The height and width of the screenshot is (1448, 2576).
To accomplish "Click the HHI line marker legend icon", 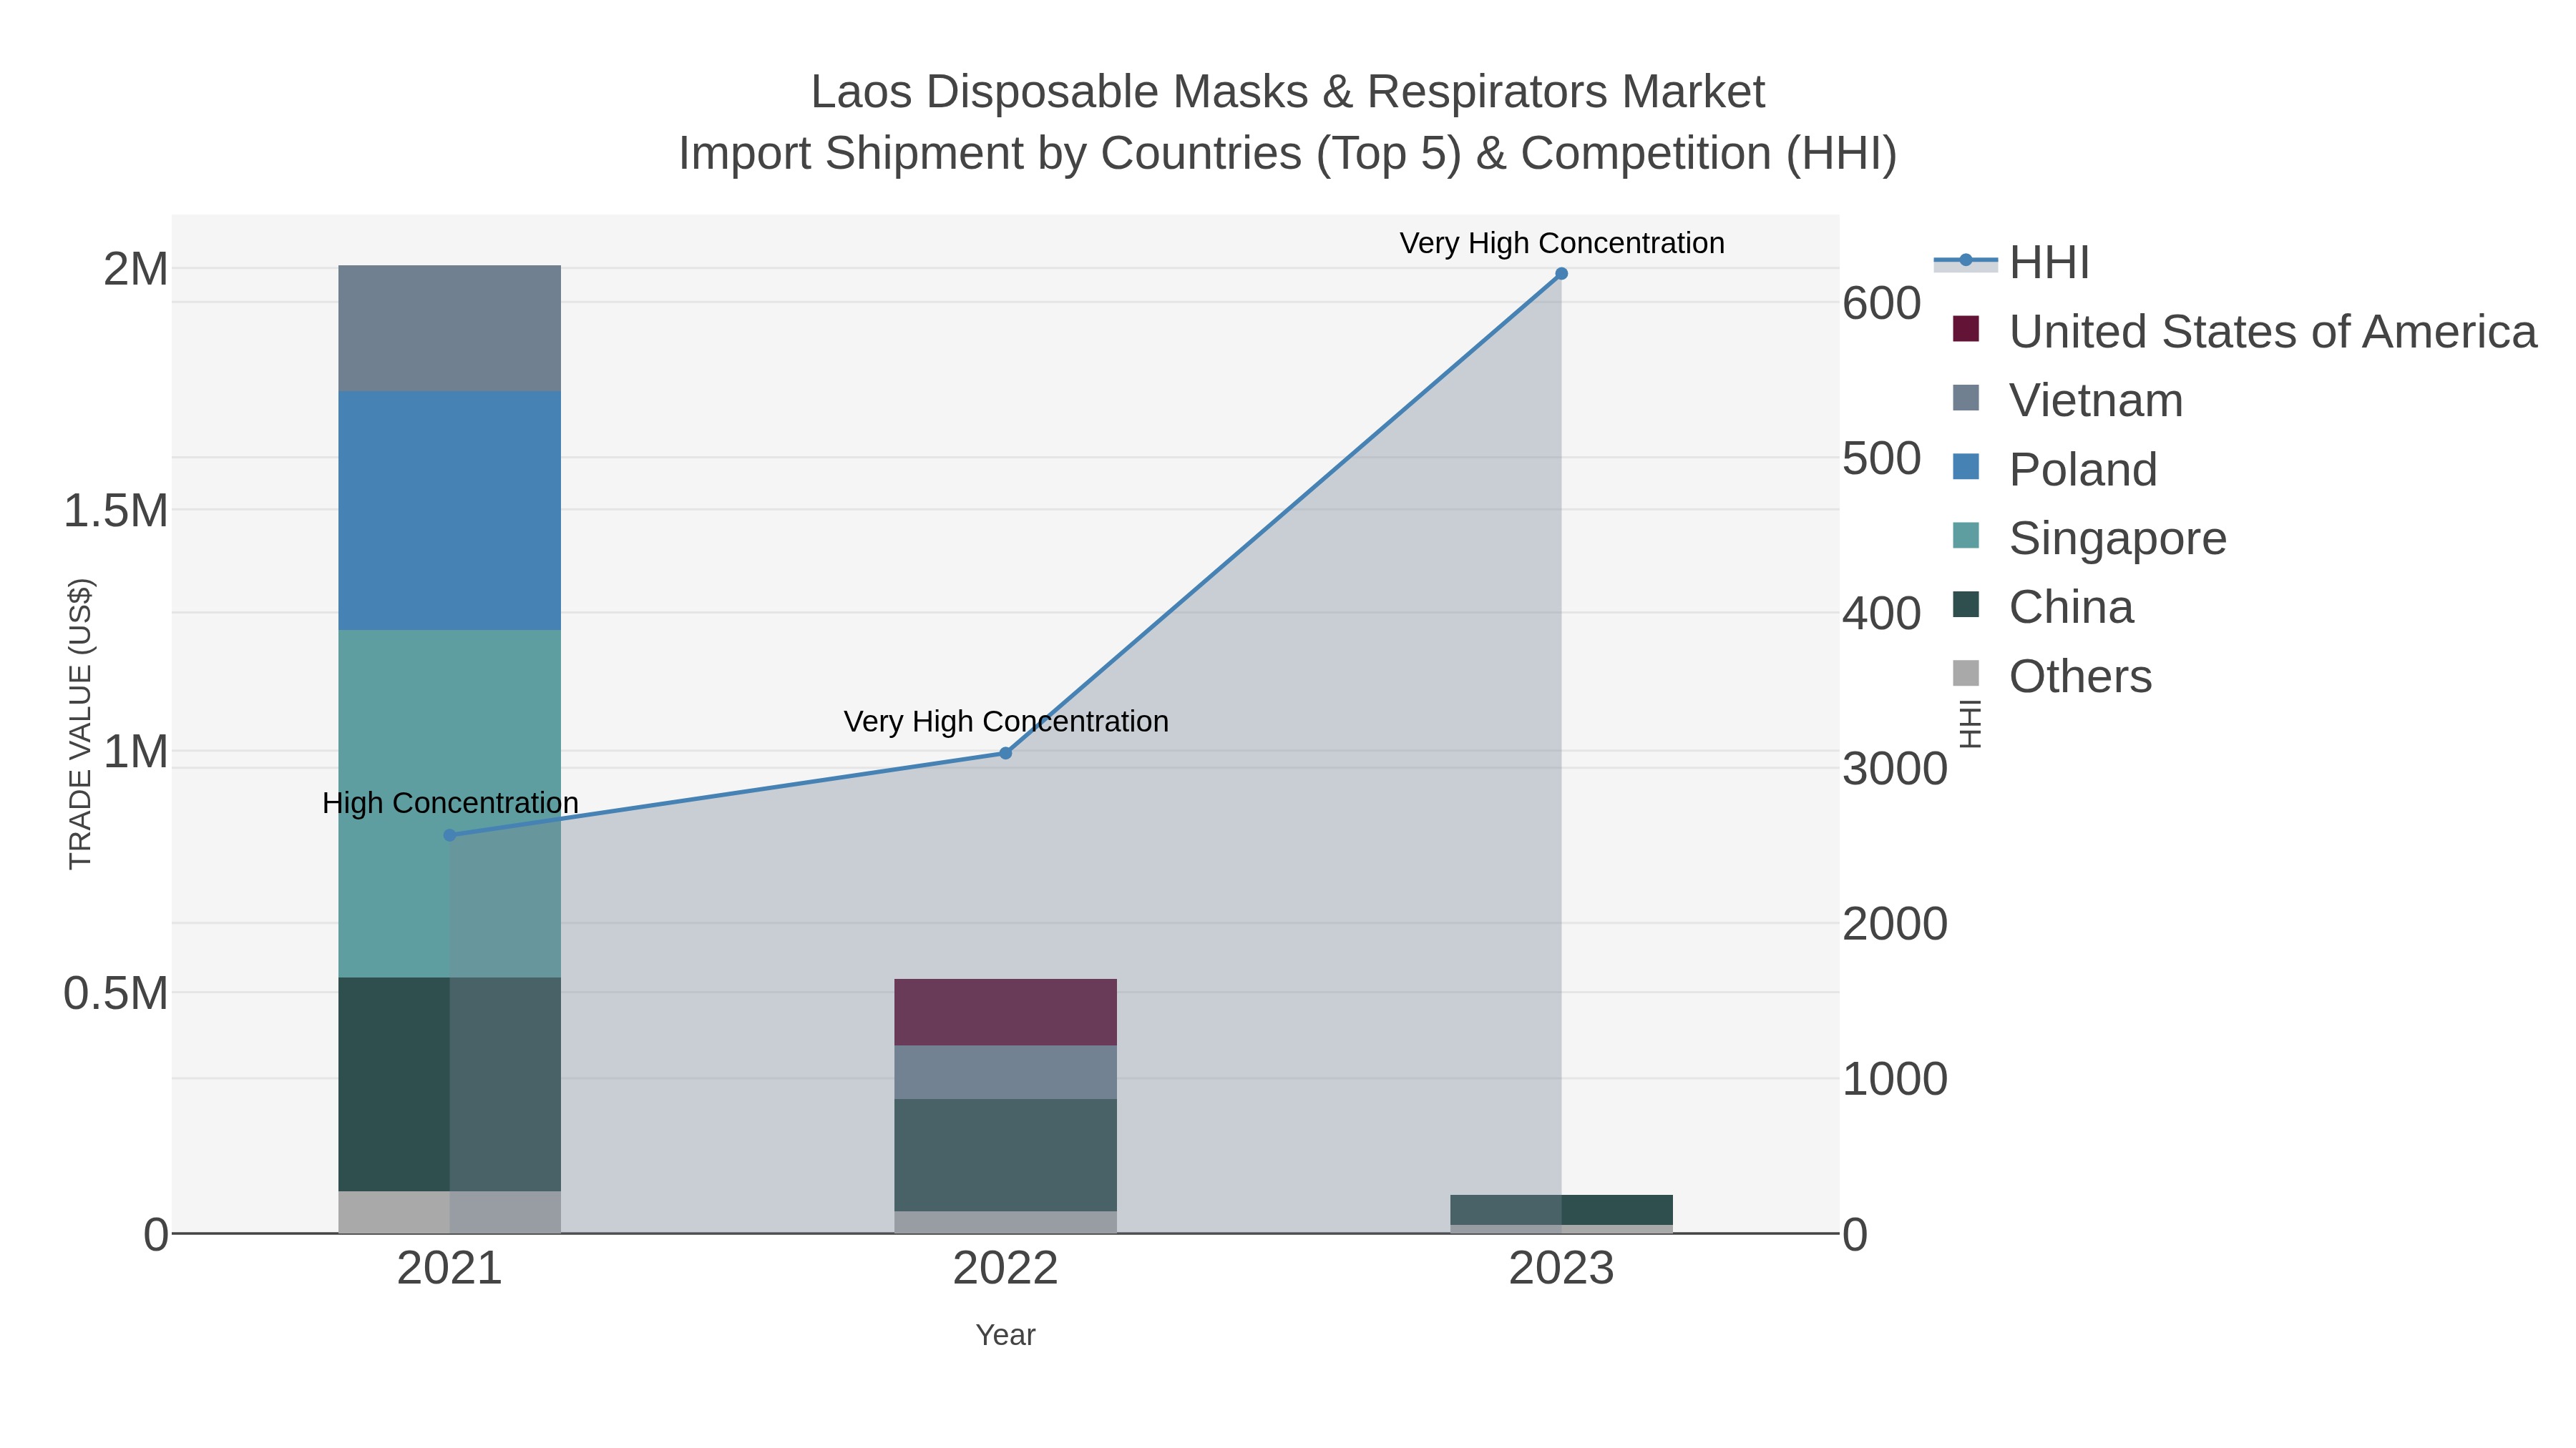I will pos(1966,261).
